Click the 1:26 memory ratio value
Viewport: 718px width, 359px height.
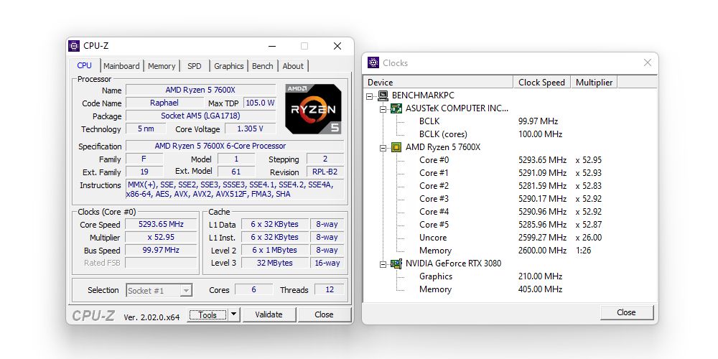pyautogui.click(x=583, y=251)
